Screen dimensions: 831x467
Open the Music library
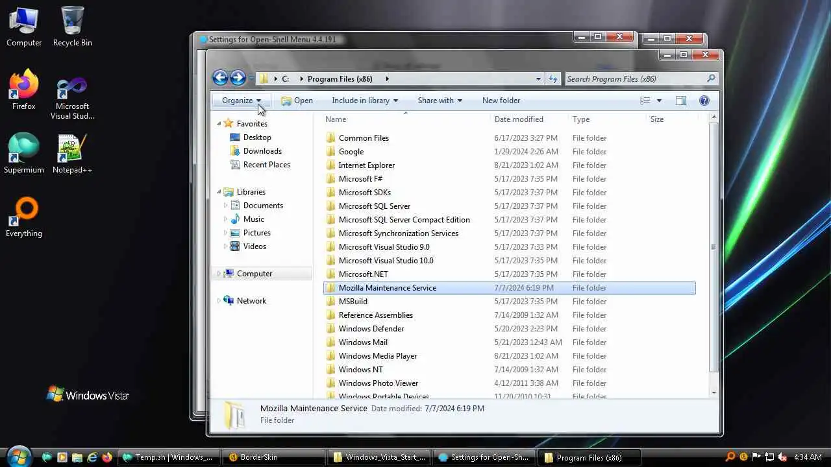[253, 219]
